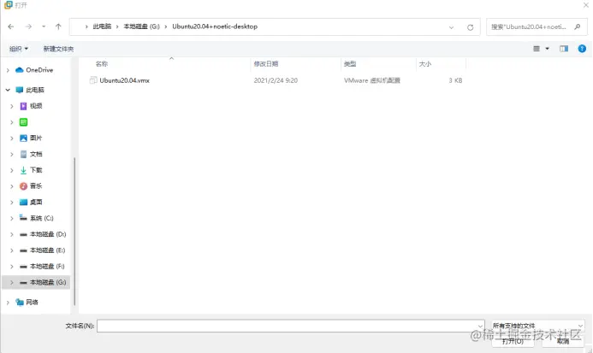Screen dimensions: 593x353
Task: Expand the 网络 node
Action: pyautogui.click(x=8, y=303)
